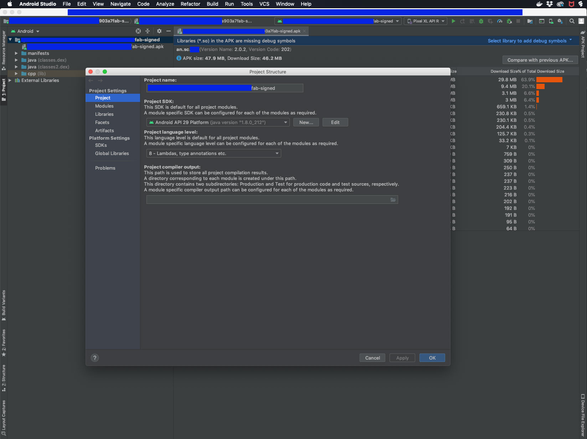Click the Search Everywhere magnifier icon
The height and width of the screenshot is (439, 587).
pos(572,21)
